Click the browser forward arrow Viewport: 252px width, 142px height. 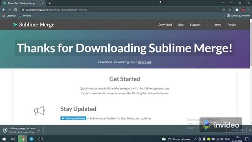point(9,10)
